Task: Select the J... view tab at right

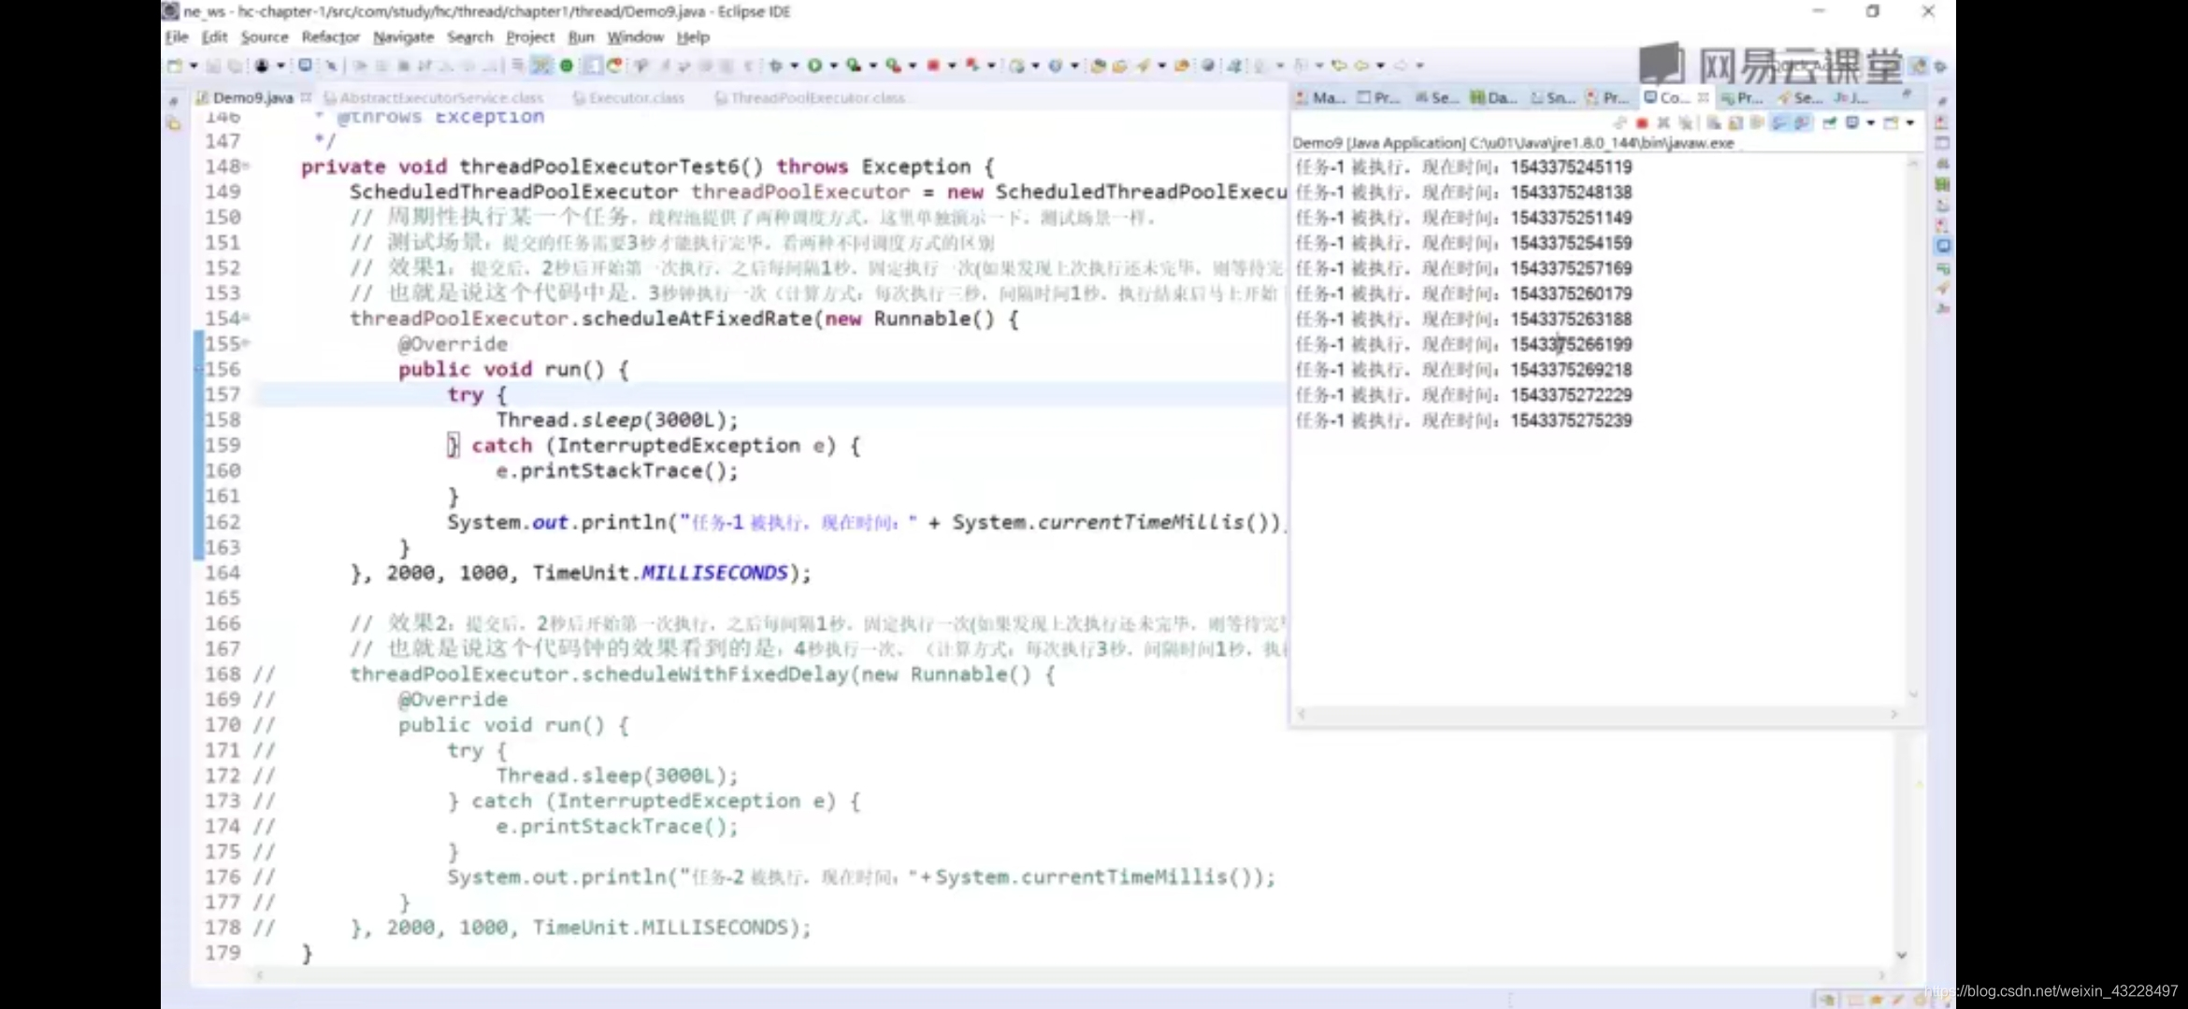Action: pos(1850,97)
